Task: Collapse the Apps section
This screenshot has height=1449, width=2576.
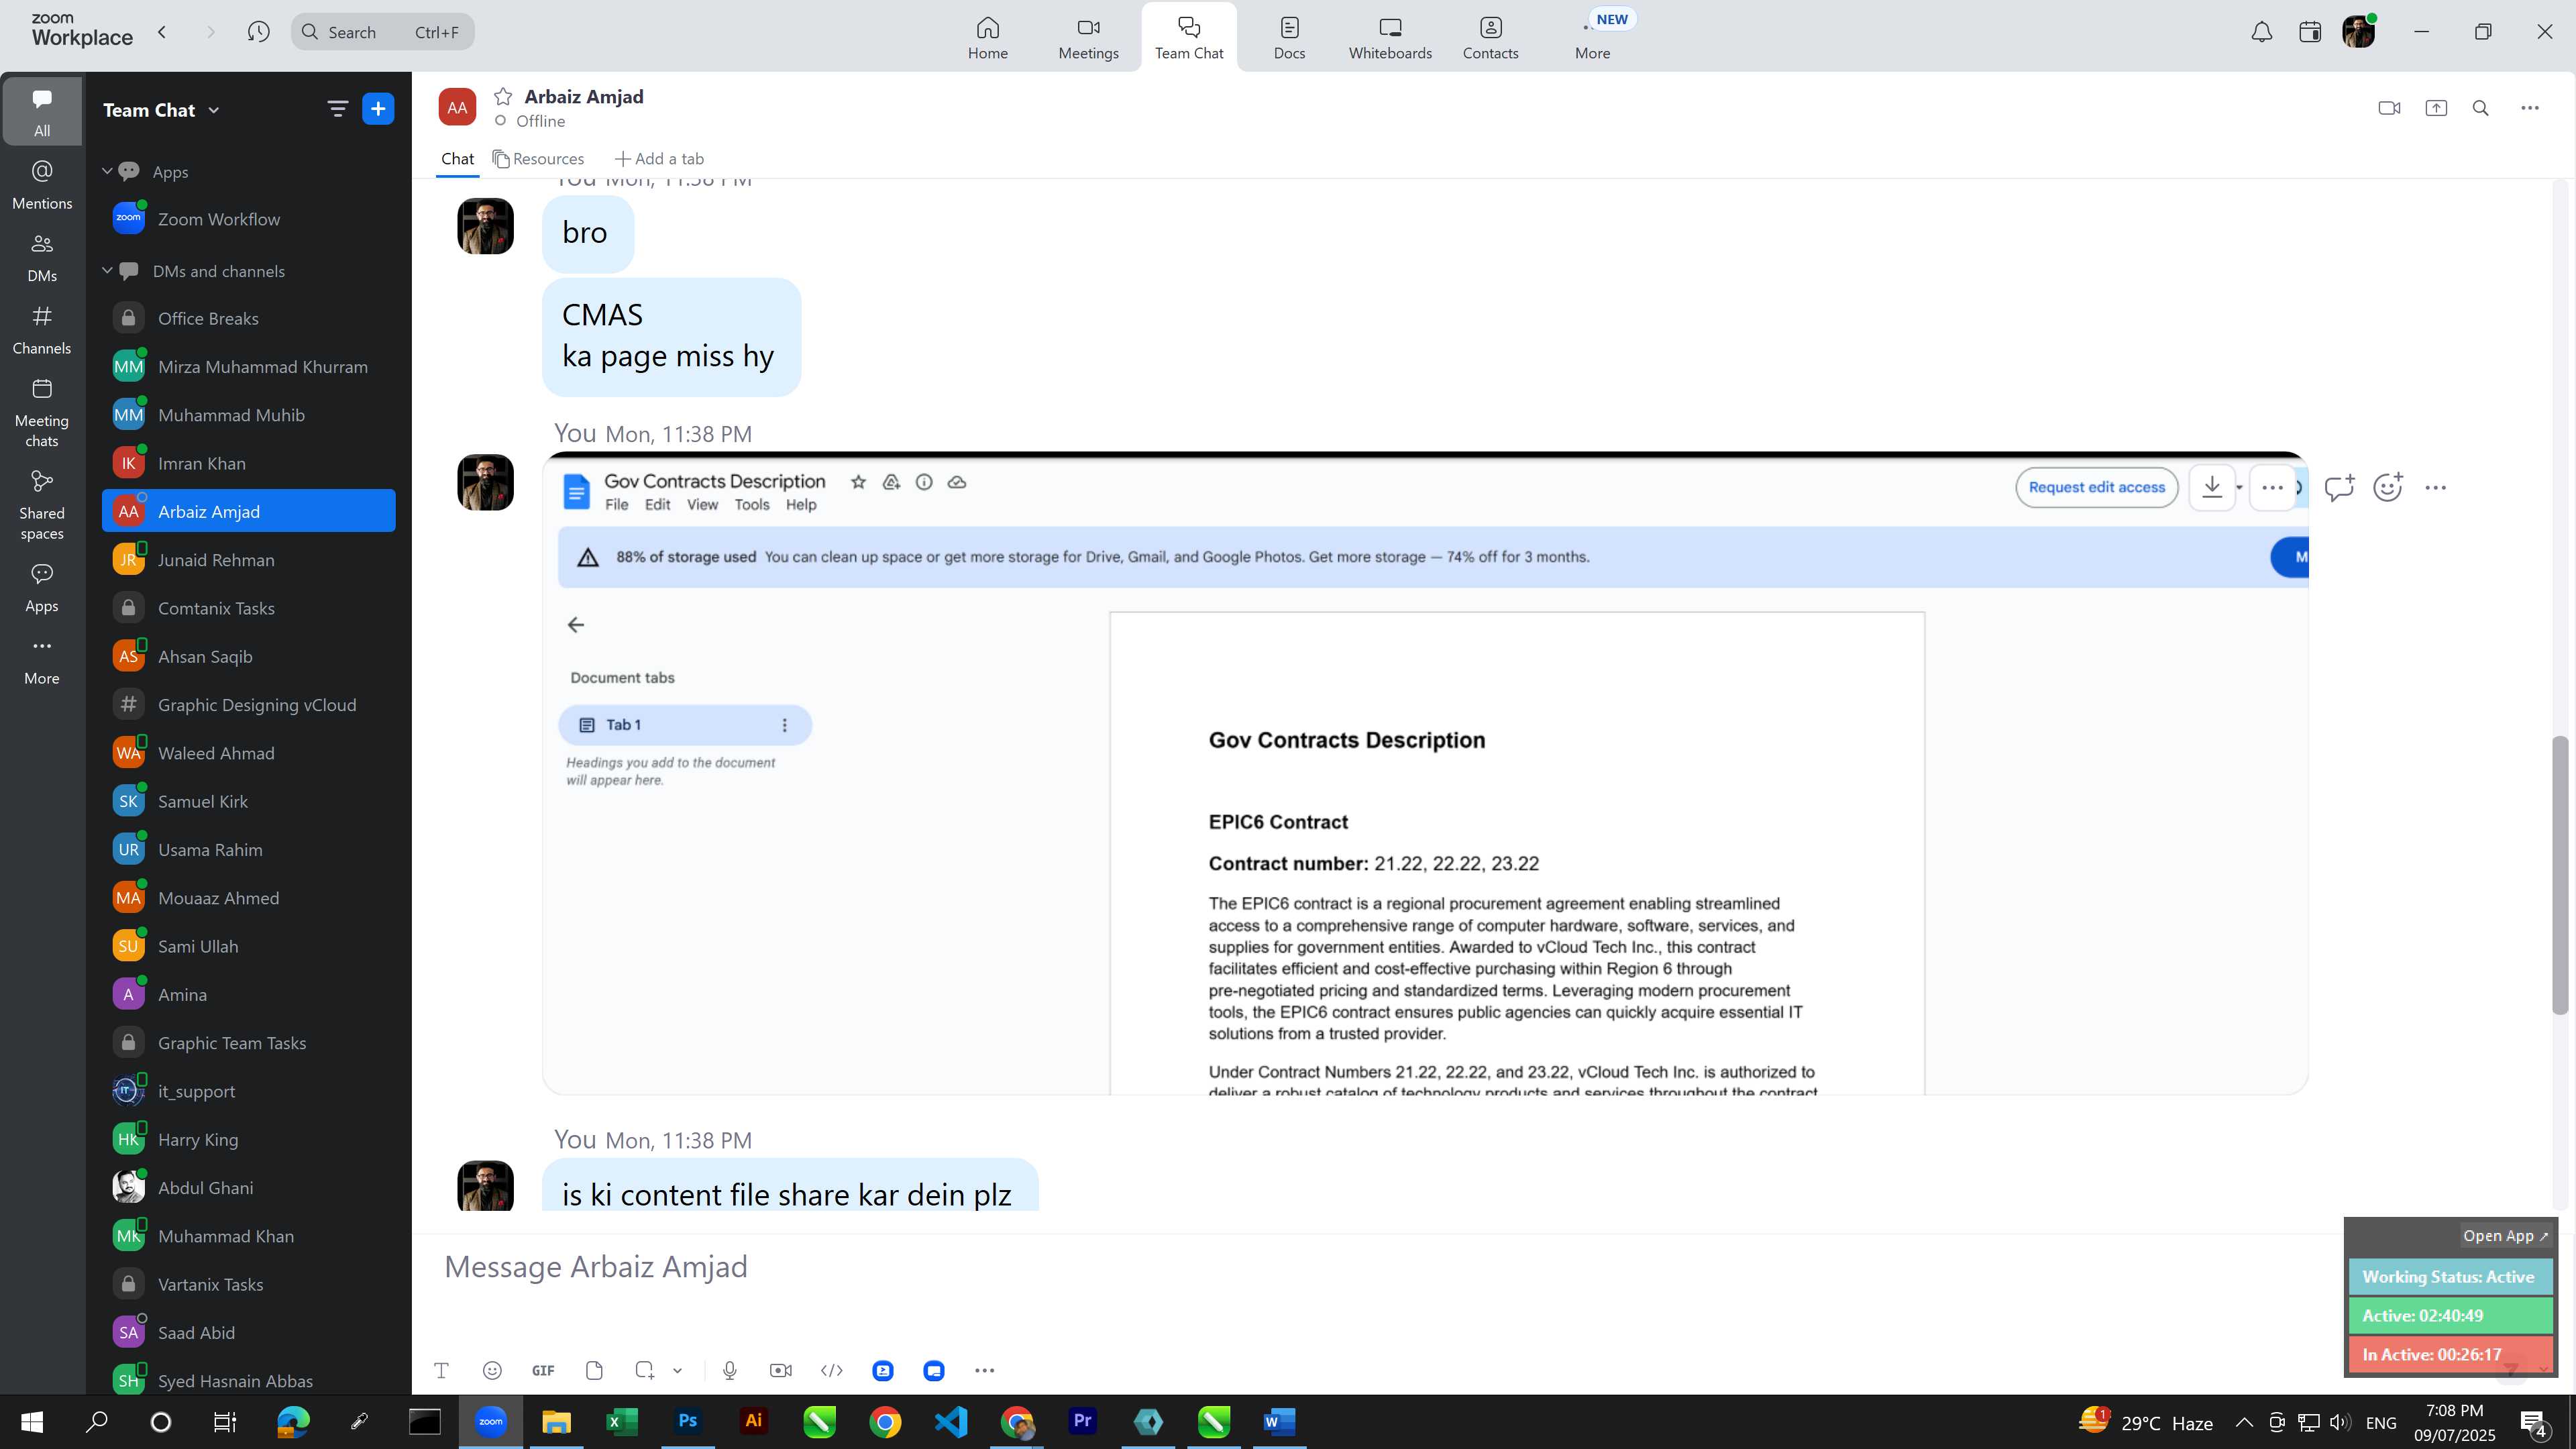Action: point(107,171)
